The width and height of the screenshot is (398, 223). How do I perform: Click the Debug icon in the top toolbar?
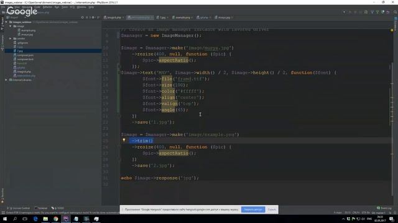point(355,12)
